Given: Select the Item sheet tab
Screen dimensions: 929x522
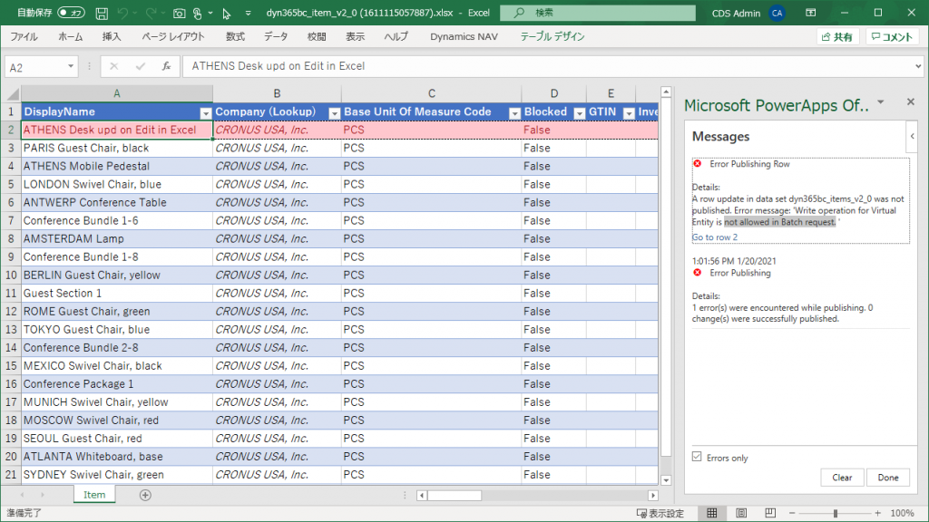Looking at the screenshot, I should pos(94,495).
